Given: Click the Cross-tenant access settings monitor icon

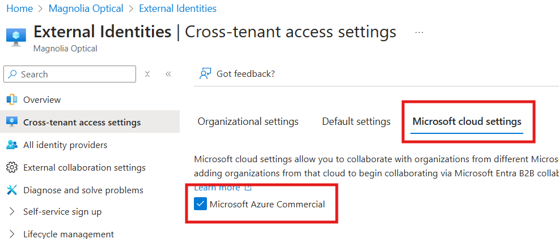Looking at the screenshot, I should pyautogui.click(x=12, y=122).
